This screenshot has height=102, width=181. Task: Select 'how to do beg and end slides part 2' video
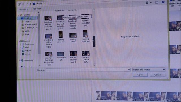point(60,23)
